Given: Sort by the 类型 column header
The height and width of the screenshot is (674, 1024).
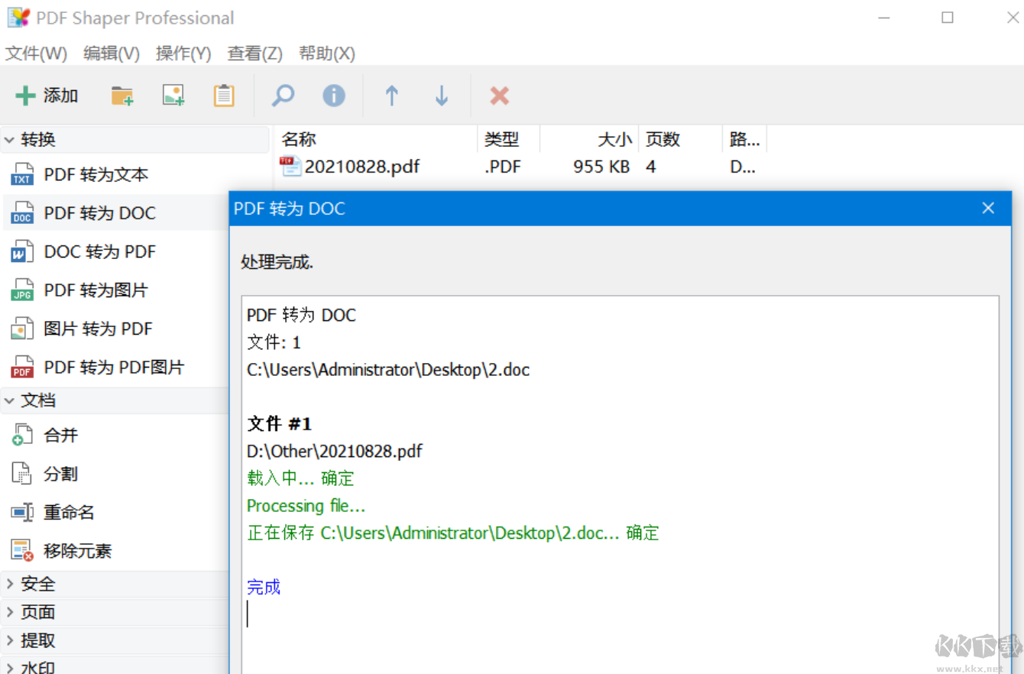Looking at the screenshot, I should (509, 139).
